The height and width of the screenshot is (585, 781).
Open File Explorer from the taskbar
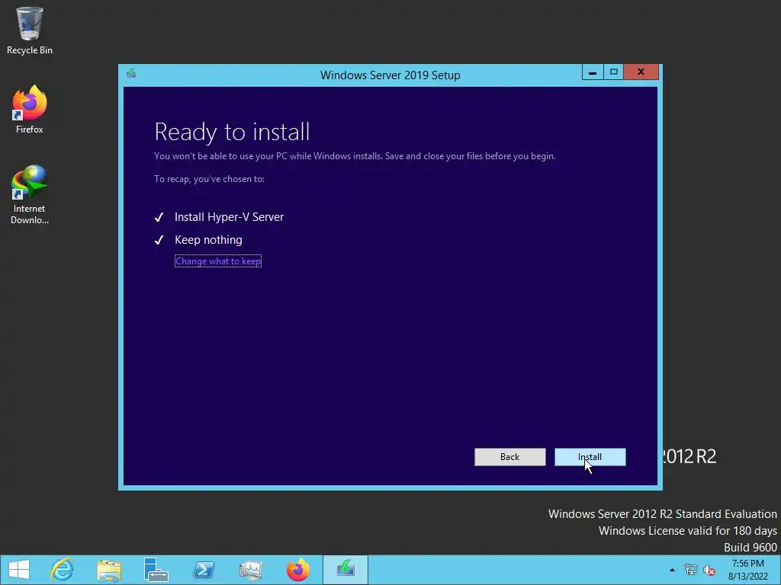[109, 570]
